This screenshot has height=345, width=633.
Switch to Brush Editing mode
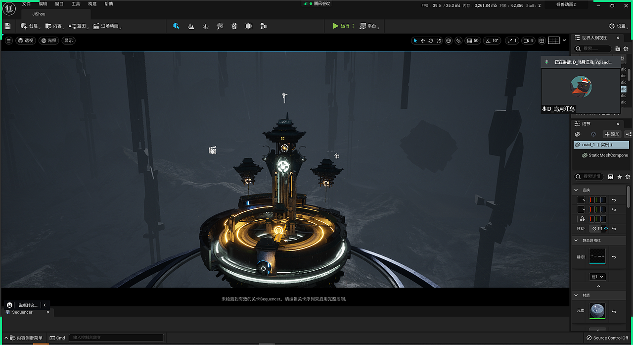(x=249, y=26)
